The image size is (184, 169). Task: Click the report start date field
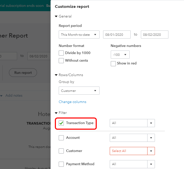point(117,35)
